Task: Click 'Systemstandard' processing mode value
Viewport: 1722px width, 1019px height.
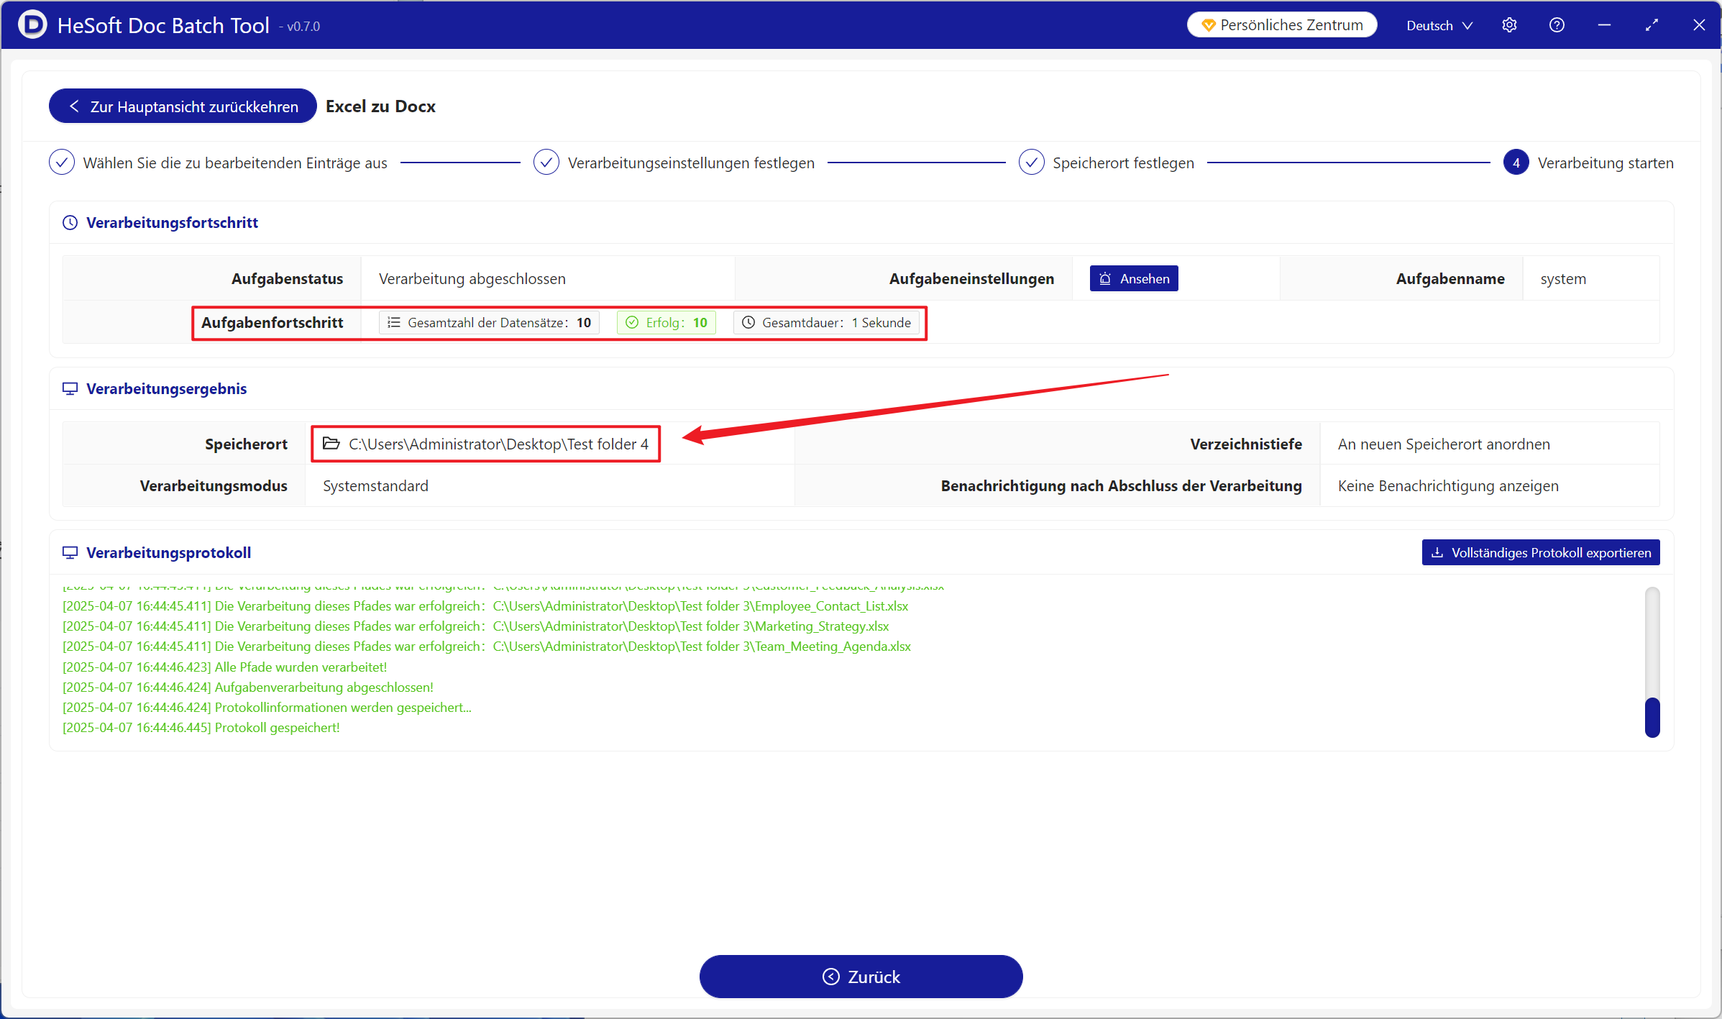Action: pos(375,486)
